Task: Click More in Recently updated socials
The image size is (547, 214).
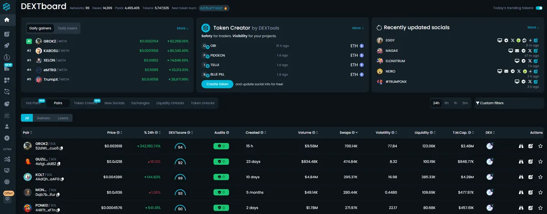Action: [x=533, y=27]
